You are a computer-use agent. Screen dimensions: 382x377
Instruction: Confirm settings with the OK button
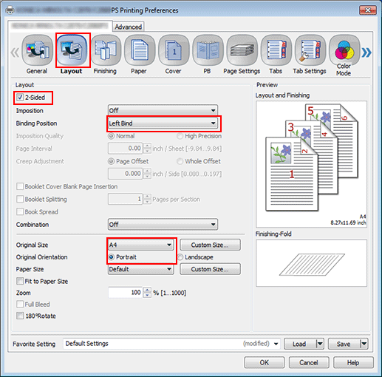(265, 362)
